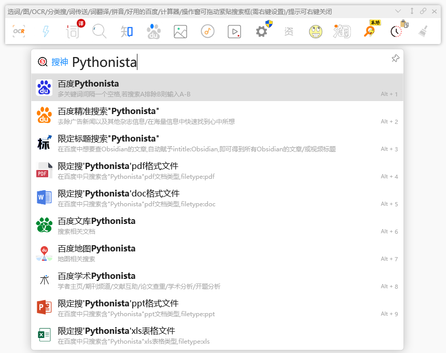446x353 pixels.
Task: Click the Excel file icon
Action: tap(44, 335)
